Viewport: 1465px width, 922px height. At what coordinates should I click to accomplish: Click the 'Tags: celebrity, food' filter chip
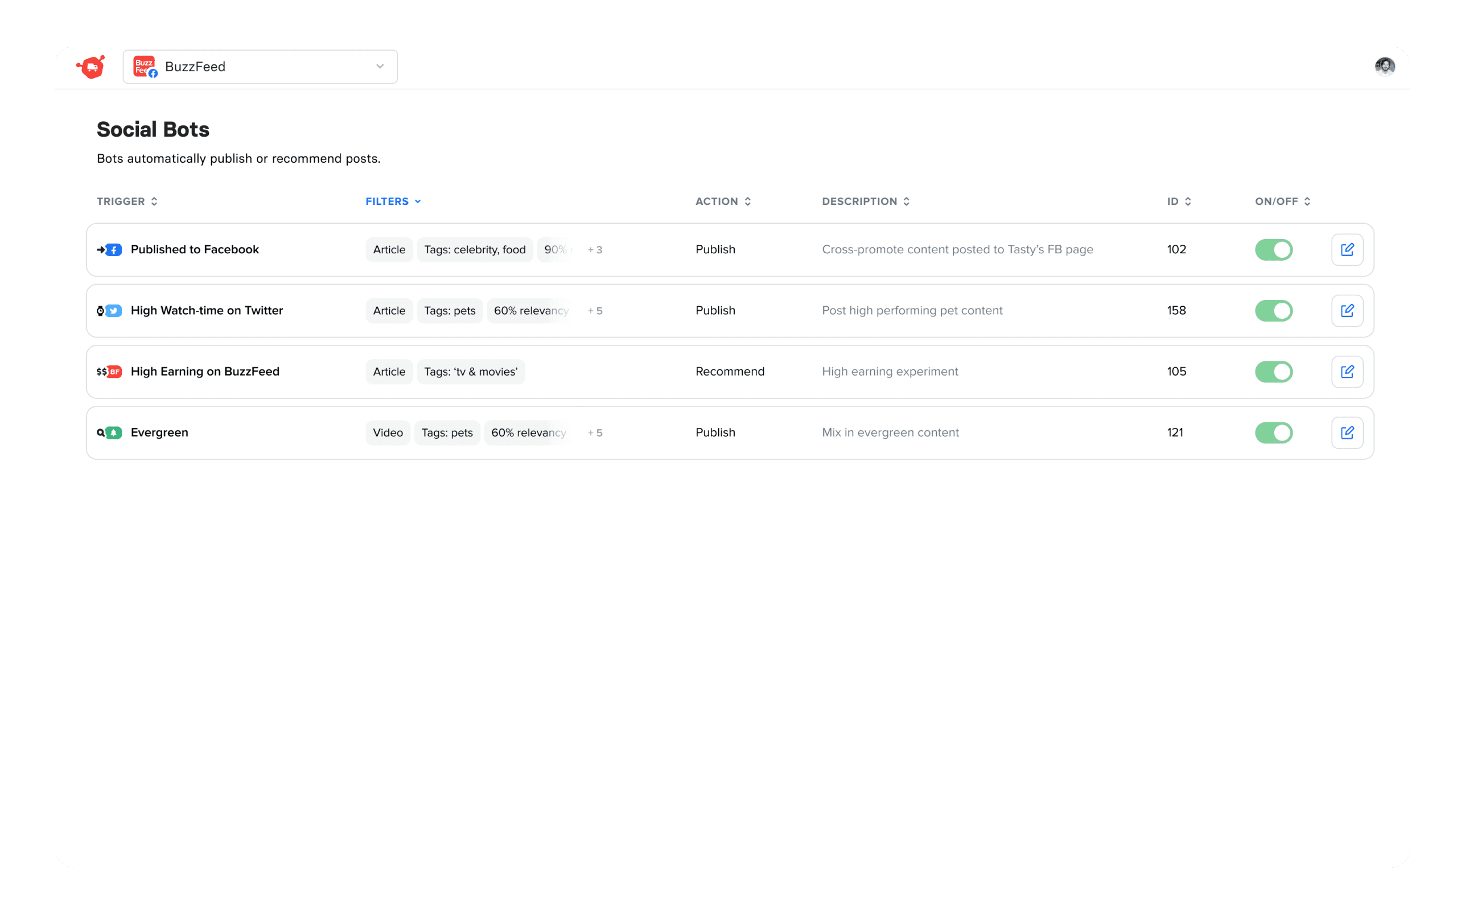(475, 250)
